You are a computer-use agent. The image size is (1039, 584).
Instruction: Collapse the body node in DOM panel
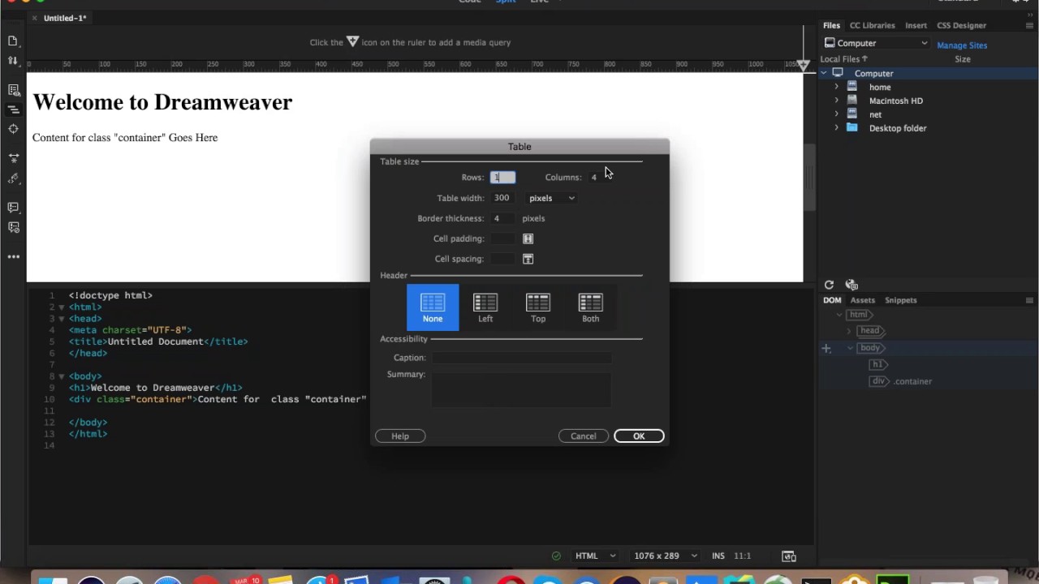point(850,348)
